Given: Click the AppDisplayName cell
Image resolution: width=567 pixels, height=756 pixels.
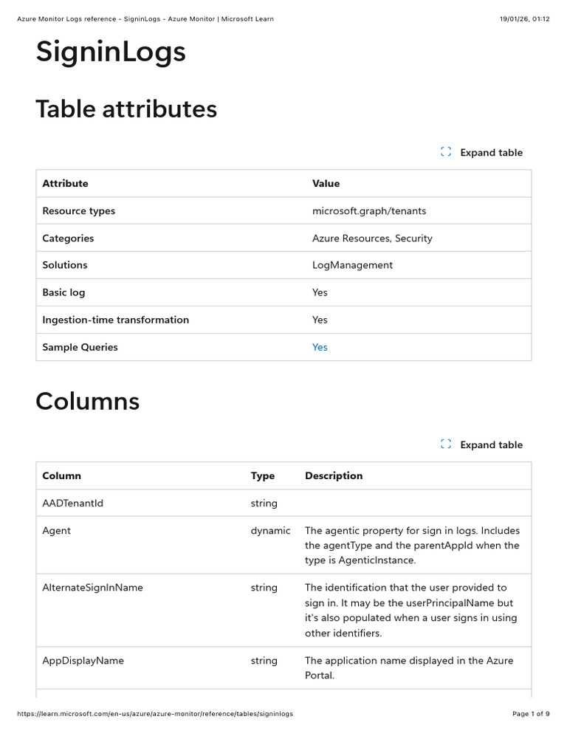Looking at the screenshot, I should [x=83, y=661].
